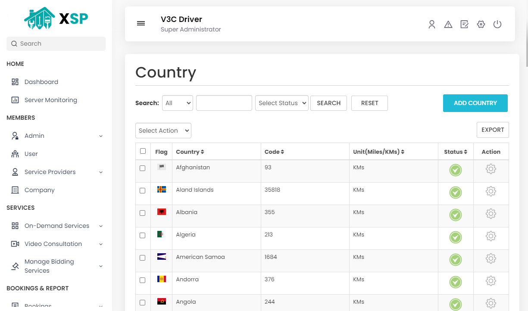Sort the table by Code column
Viewport: 528px width, 311px height.
[x=274, y=152]
